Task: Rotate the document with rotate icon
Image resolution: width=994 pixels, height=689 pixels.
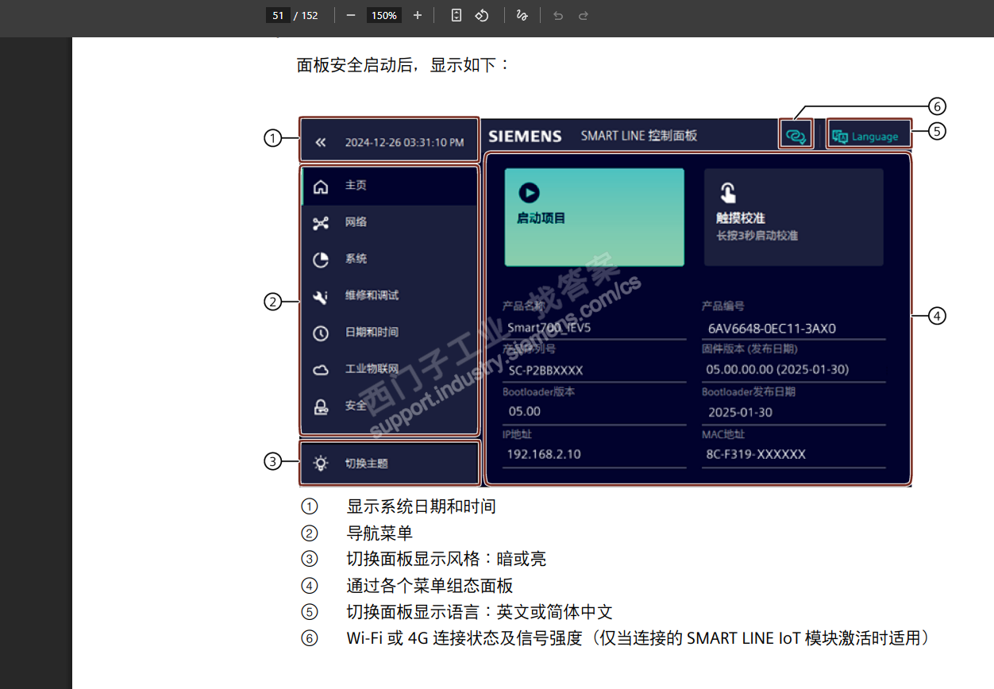Action: [482, 15]
